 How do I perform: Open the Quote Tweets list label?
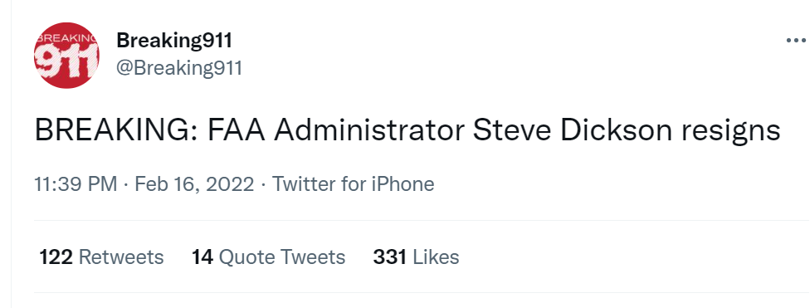282,257
